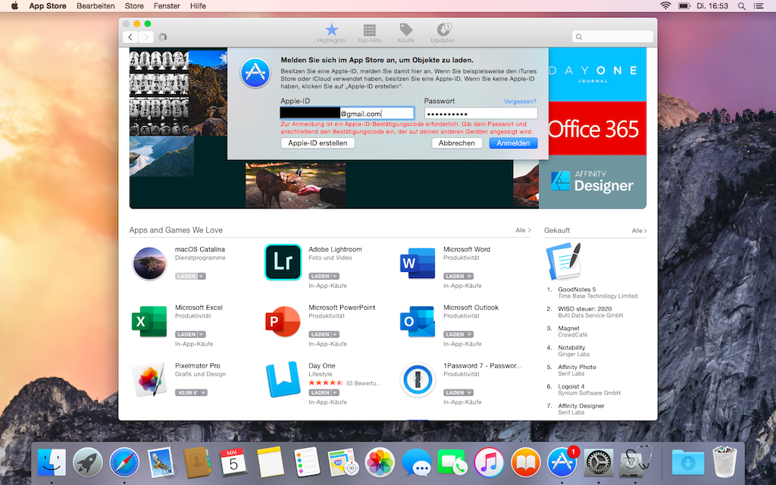Open the Käufe purchases tab
This screenshot has width=776, height=485.
coord(406,33)
